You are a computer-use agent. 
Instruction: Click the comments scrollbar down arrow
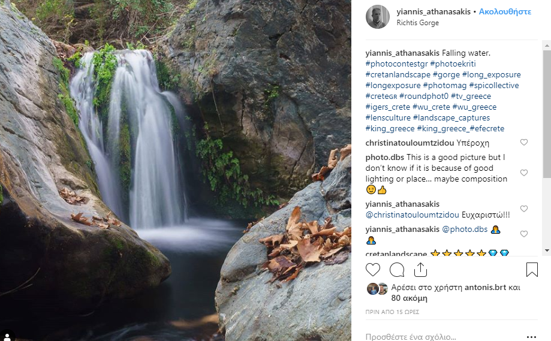pyautogui.click(x=546, y=251)
